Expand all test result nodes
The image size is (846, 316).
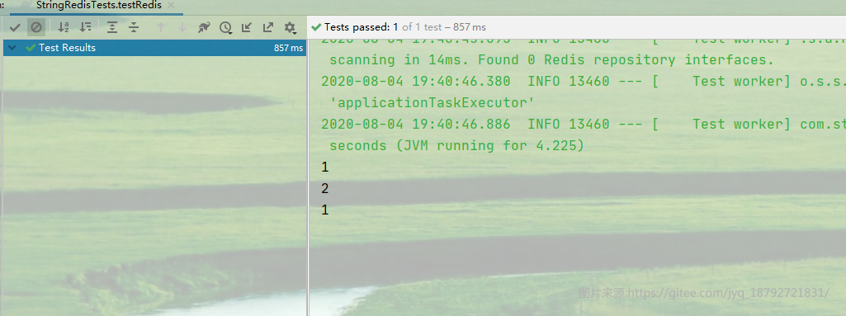pyautogui.click(x=112, y=27)
